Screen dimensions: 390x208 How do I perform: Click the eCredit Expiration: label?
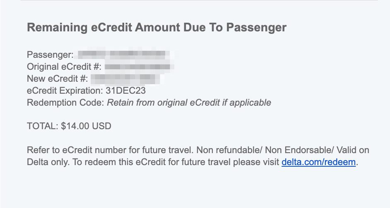65,91
